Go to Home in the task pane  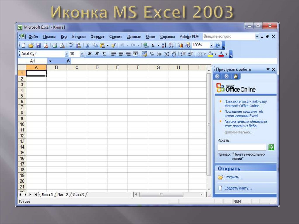pyautogui.click(x=236, y=77)
